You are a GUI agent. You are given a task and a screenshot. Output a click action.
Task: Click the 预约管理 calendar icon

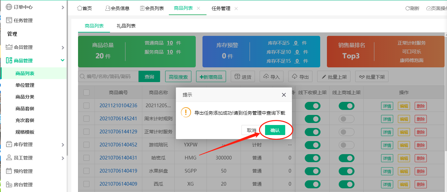[x=9, y=171]
